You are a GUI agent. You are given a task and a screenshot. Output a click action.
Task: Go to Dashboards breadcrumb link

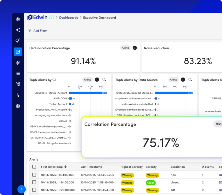69,18
